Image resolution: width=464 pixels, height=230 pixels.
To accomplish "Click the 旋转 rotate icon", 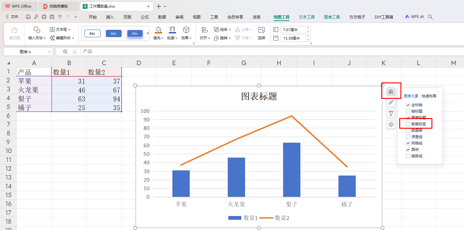I will click(x=216, y=38).
